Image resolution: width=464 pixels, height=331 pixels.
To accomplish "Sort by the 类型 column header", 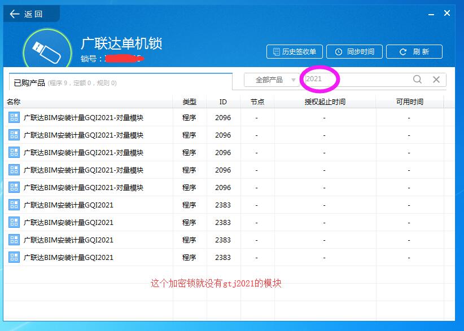I will pos(190,102).
